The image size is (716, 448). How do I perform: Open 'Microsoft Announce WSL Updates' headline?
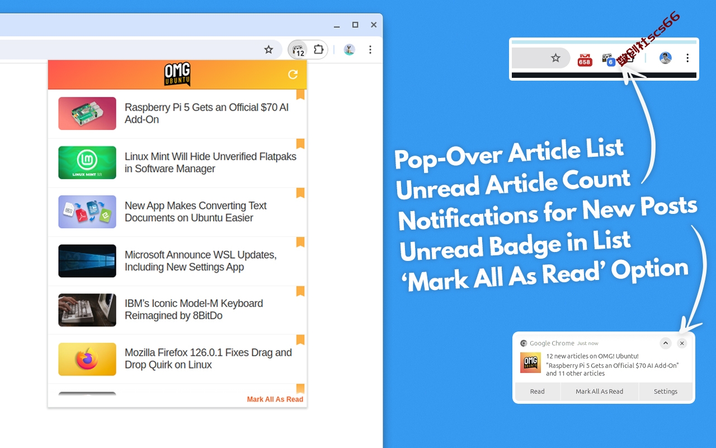pyautogui.click(x=201, y=261)
